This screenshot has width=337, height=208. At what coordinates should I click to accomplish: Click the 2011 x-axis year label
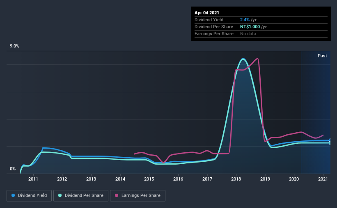pos(33,179)
